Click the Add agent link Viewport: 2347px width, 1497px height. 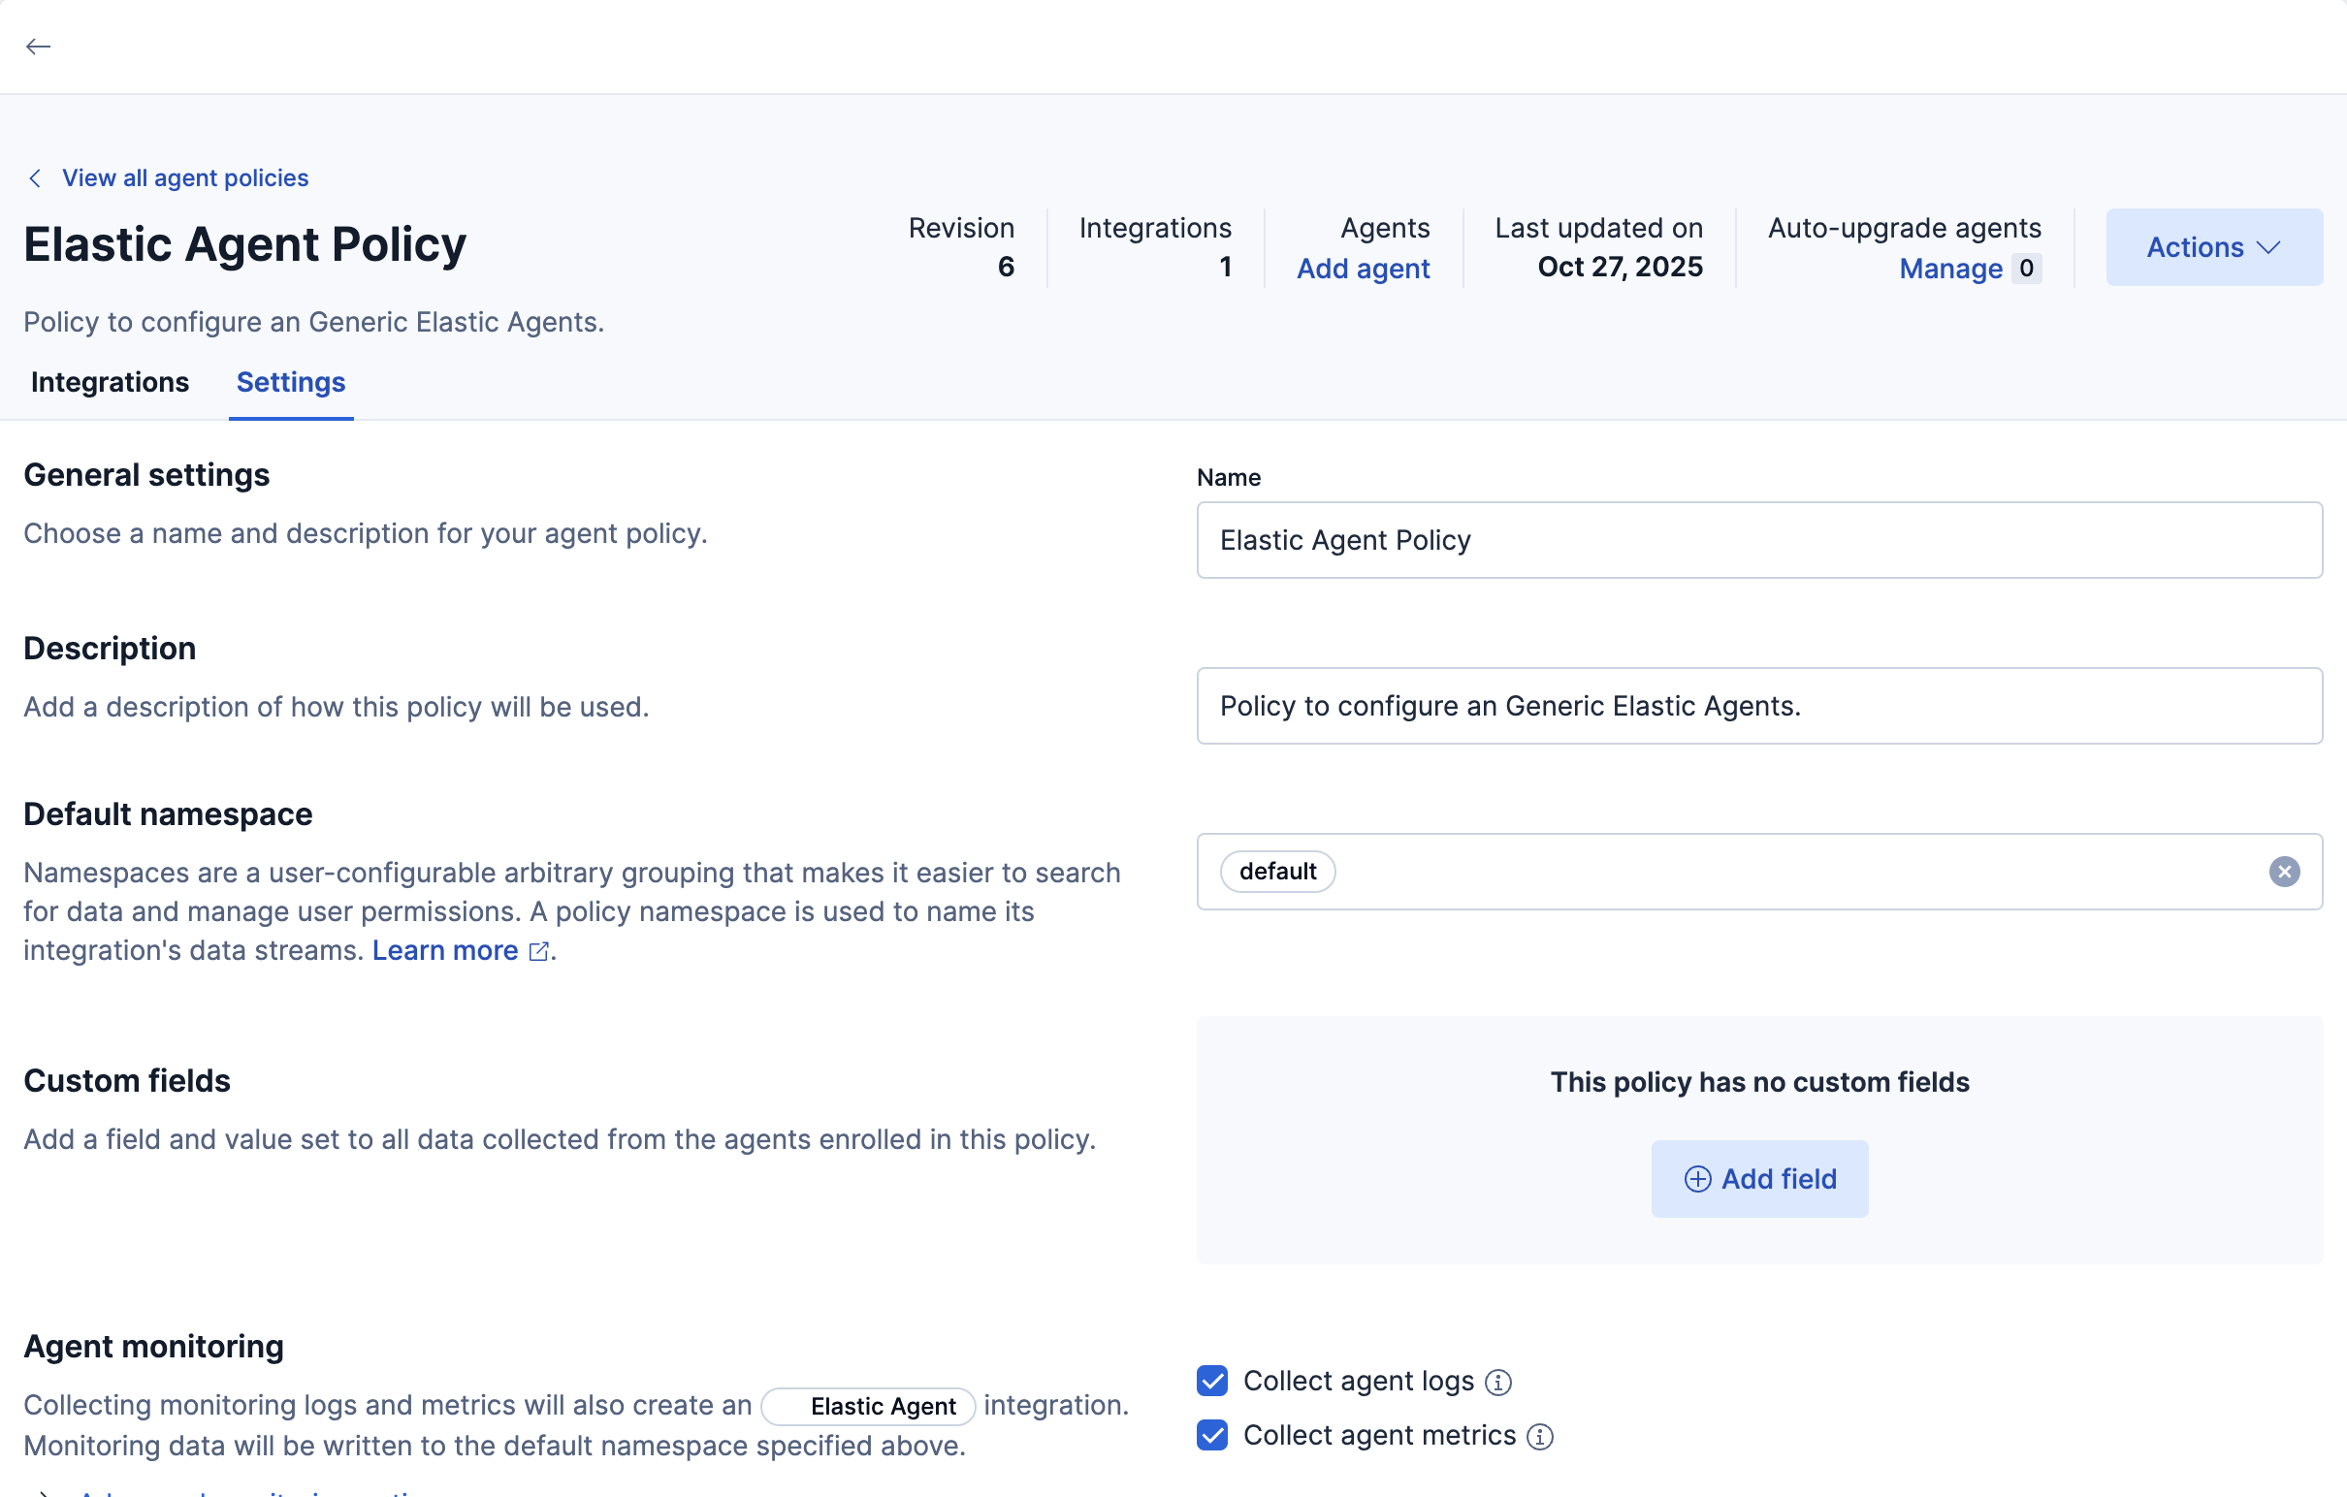click(x=1363, y=268)
